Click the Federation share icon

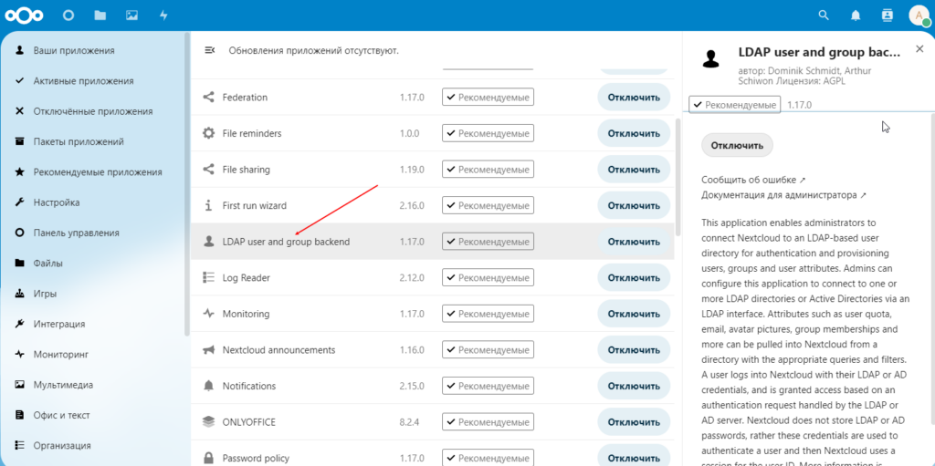208,98
